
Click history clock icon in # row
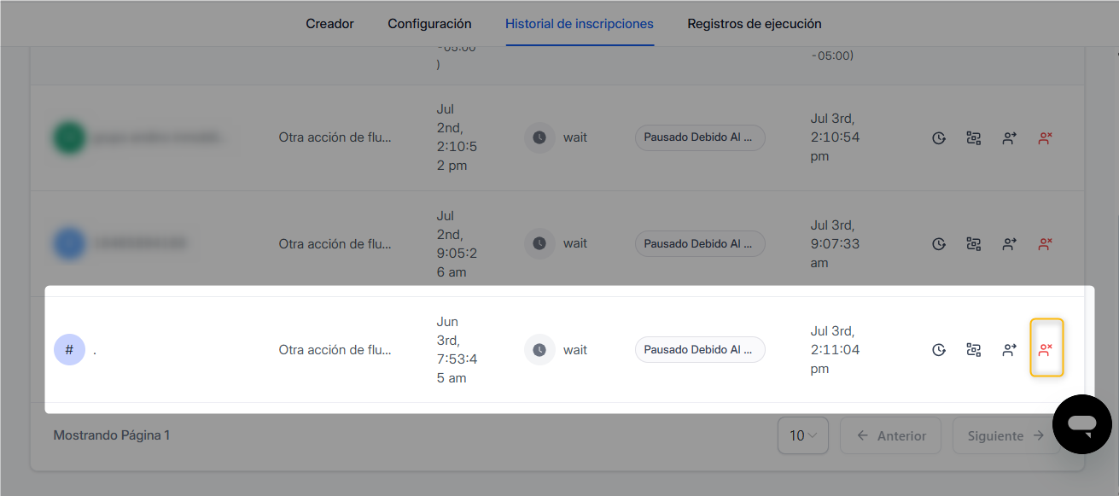[x=938, y=349]
